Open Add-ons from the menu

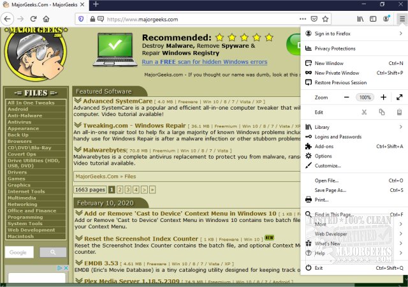[x=354, y=146]
